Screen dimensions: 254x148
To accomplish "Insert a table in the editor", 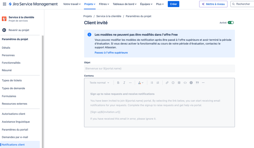I will click(179, 83).
